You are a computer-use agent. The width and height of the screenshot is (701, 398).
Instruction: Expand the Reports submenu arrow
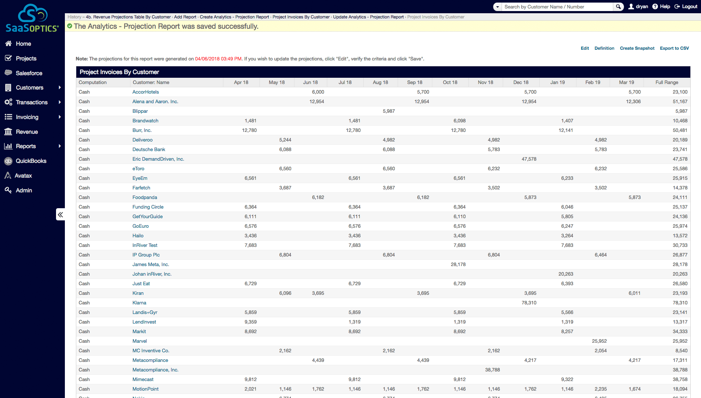59,146
